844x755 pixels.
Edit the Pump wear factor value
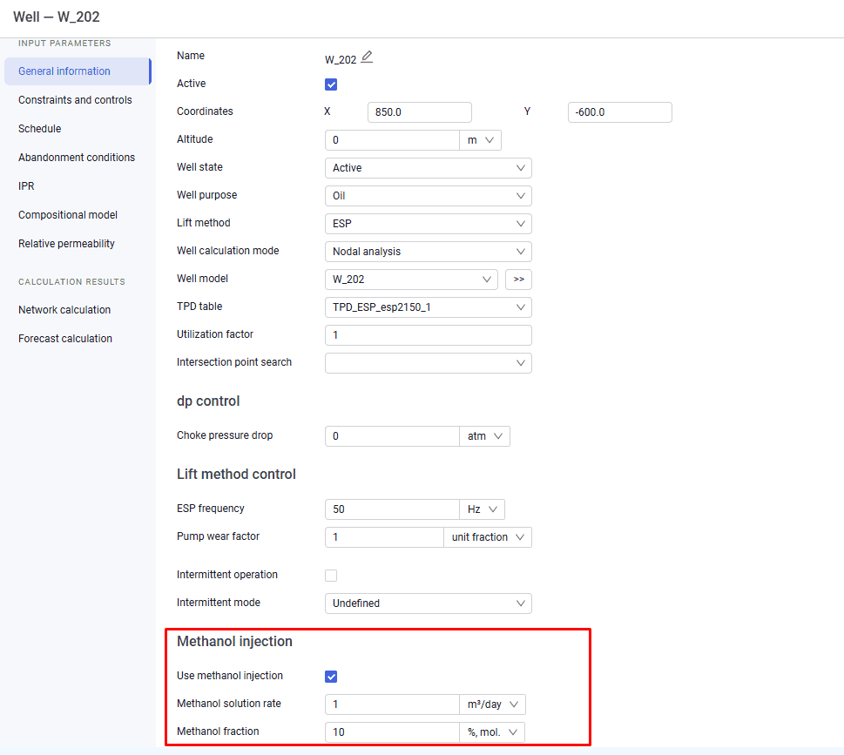(384, 537)
